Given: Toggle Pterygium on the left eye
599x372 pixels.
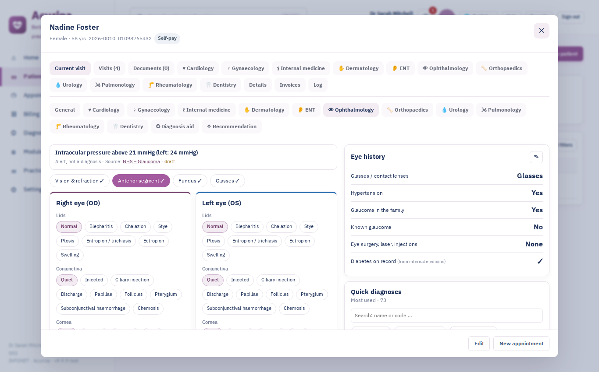Looking at the screenshot, I should tap(312, 295).
